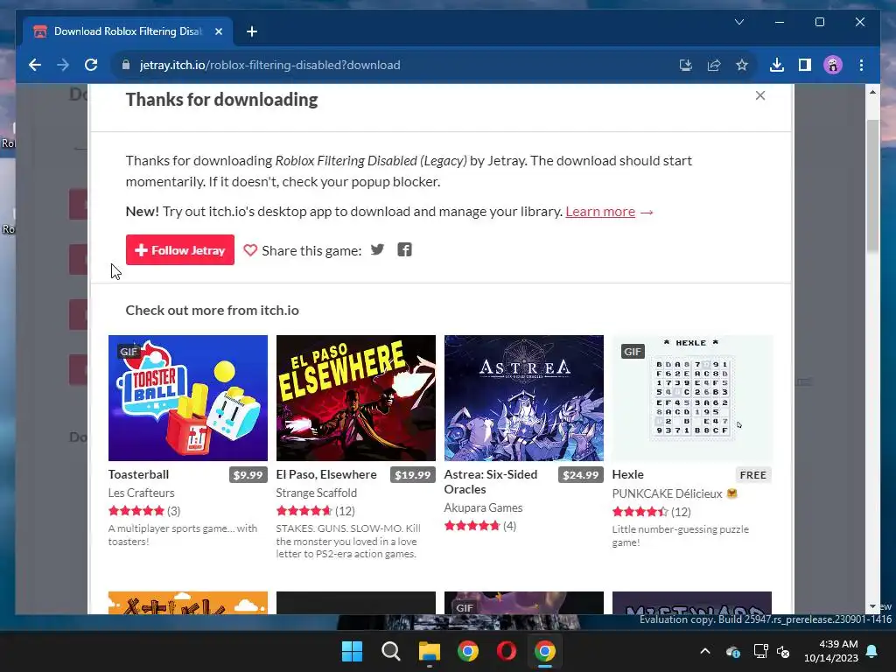Open PUNKCAKE Délicieux developer link
Viewport: 896px width, 672px height.
tap(668, 493)
